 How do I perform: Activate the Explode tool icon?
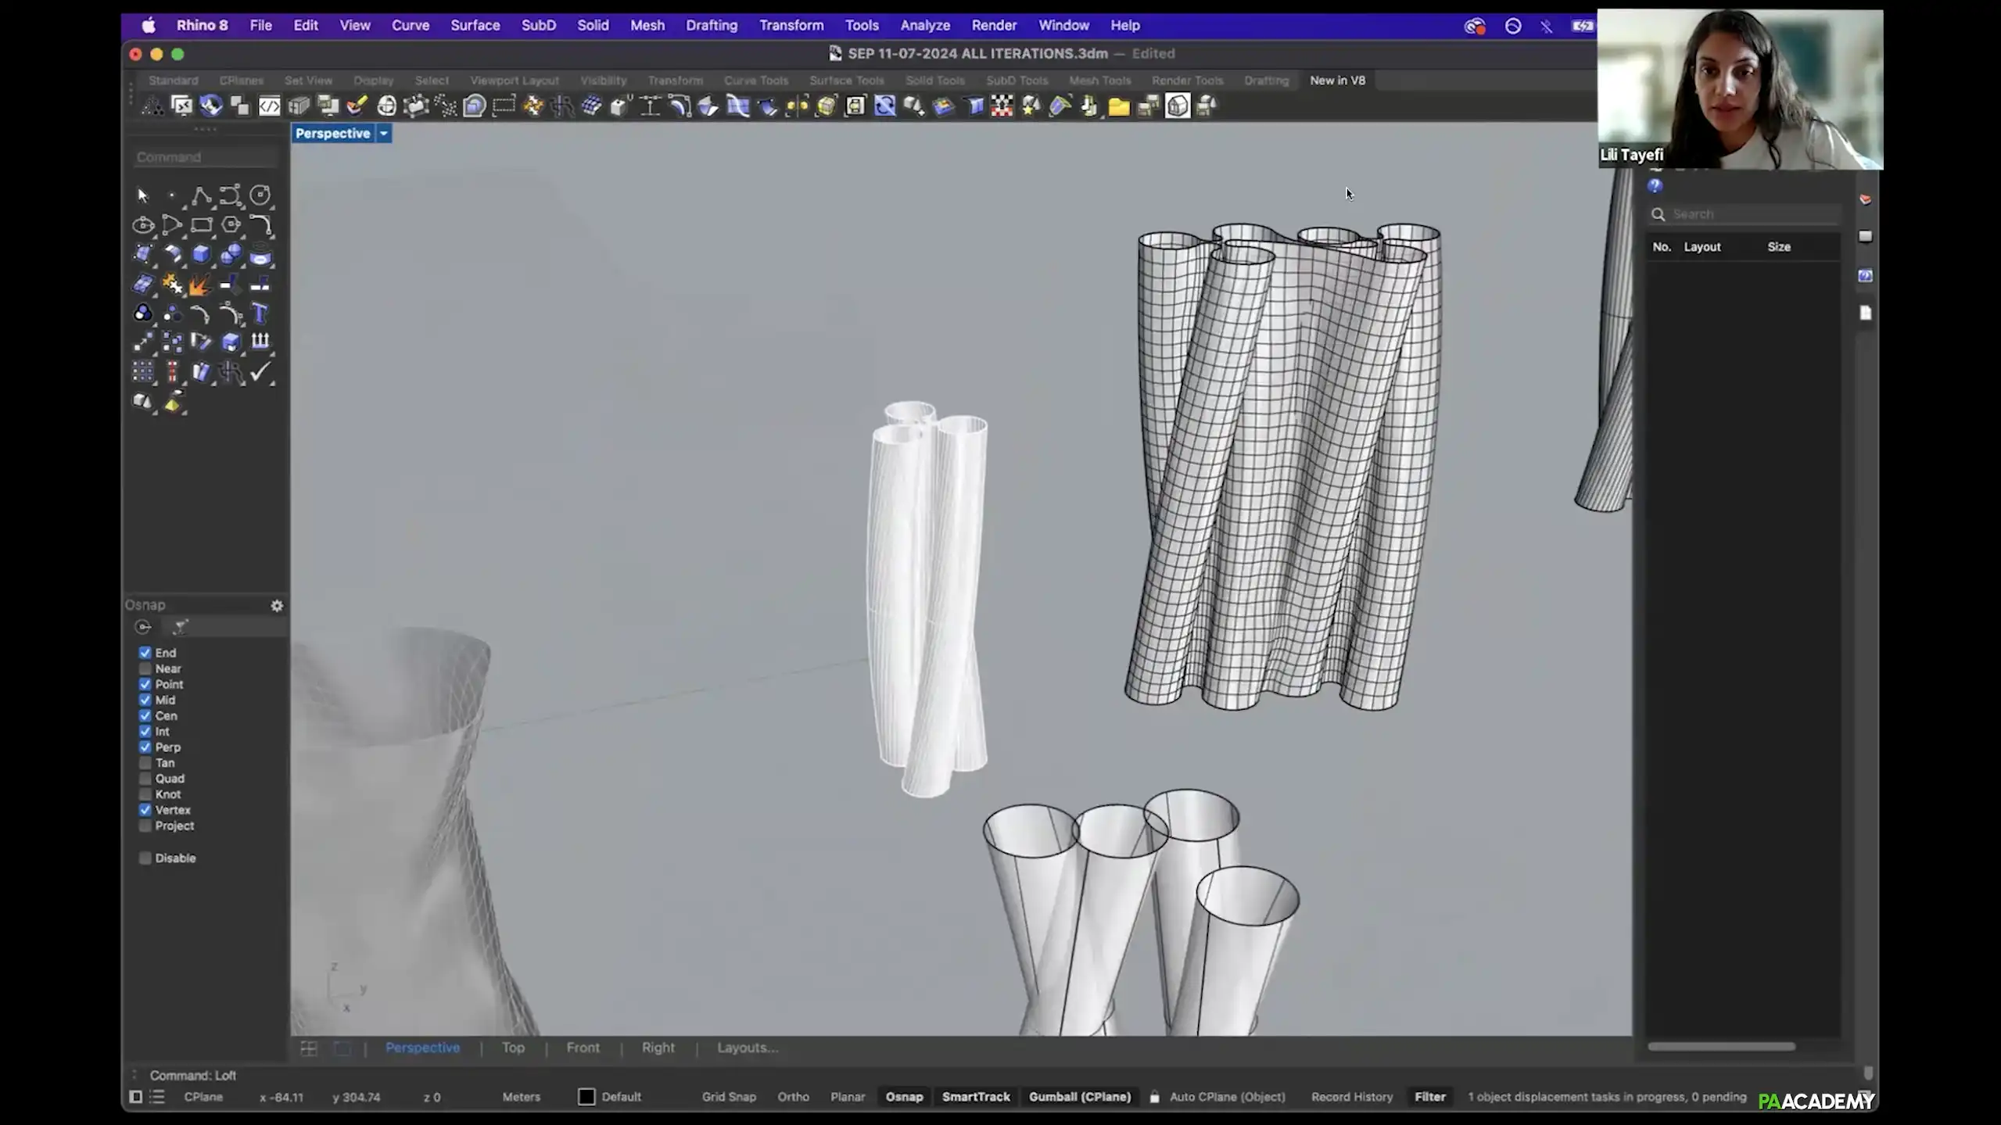point(199,285)
